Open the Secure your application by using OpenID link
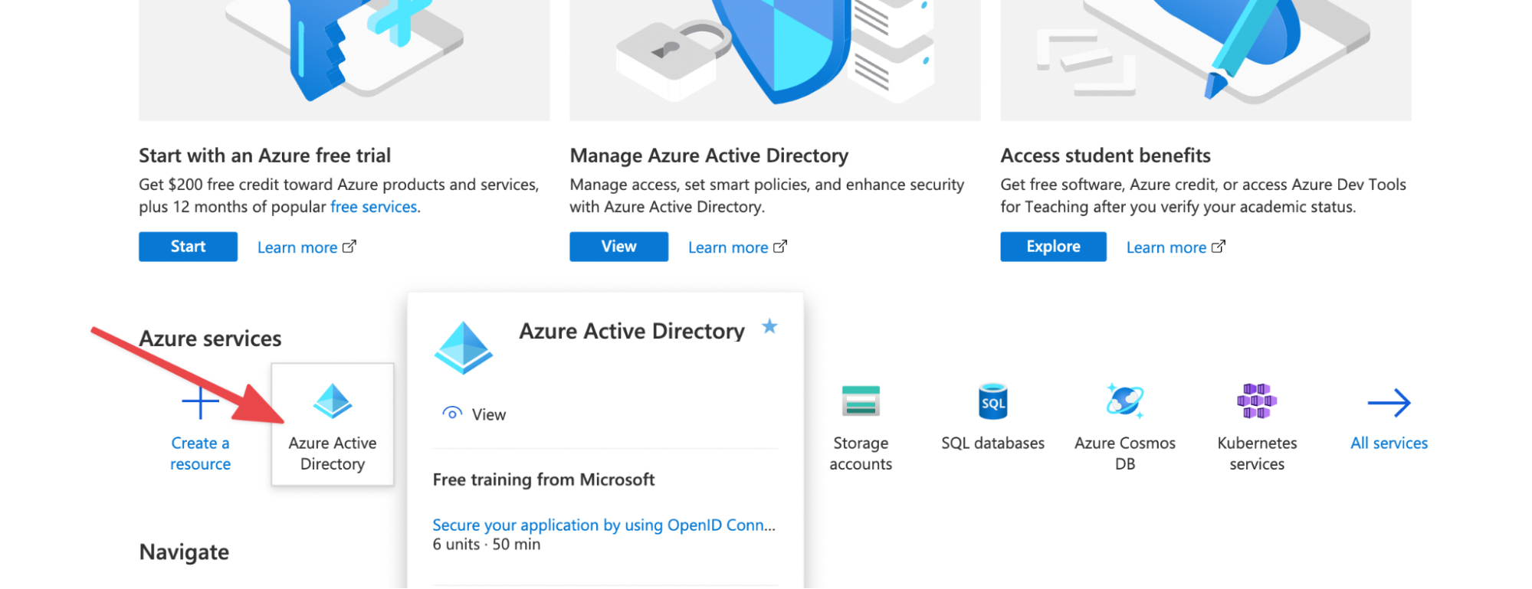Screen dimensions: 1532x589 coord(604,525)
